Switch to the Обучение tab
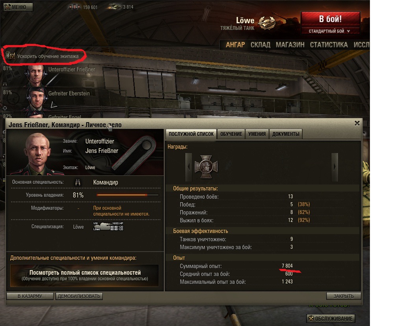The width and height of the screenshot is (403, 326). (x=231, y=134)
